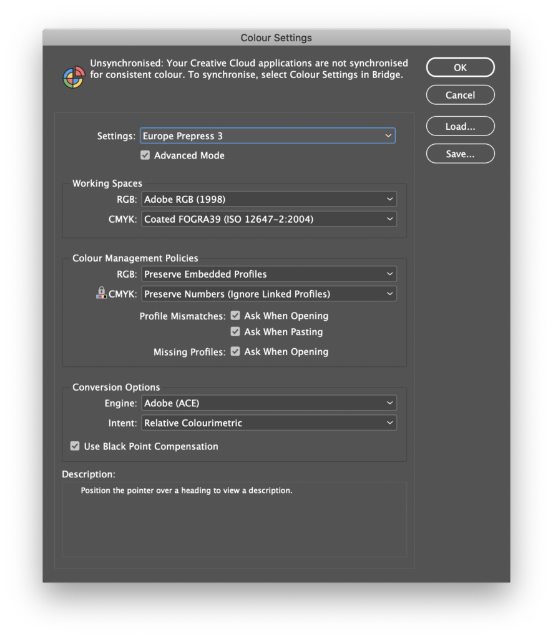Screen dimensions: 553x639
Task: Click the Engine label in Conversion Options
Action: (x=120, y=404)
